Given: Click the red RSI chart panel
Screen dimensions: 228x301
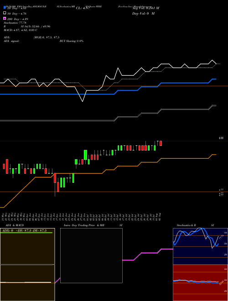Looking at the screenshot, I should (200, 283).
